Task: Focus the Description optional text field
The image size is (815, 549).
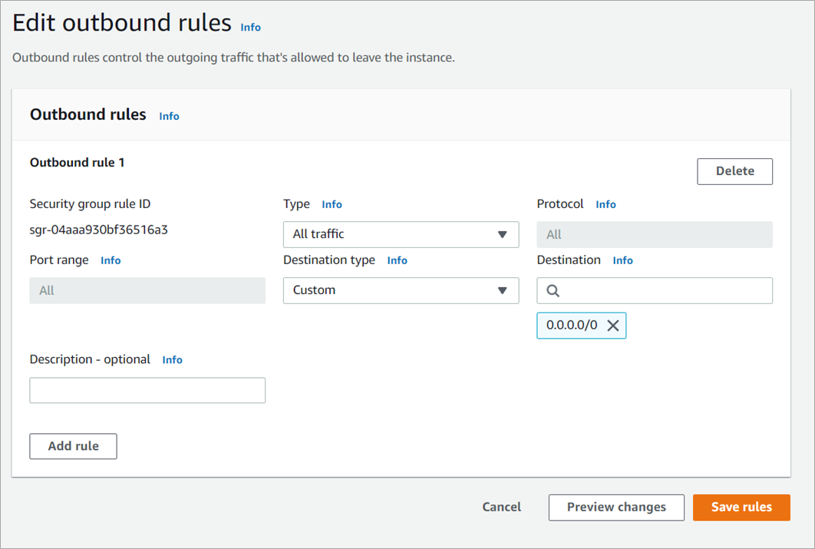Action: [x=147, y=390]
